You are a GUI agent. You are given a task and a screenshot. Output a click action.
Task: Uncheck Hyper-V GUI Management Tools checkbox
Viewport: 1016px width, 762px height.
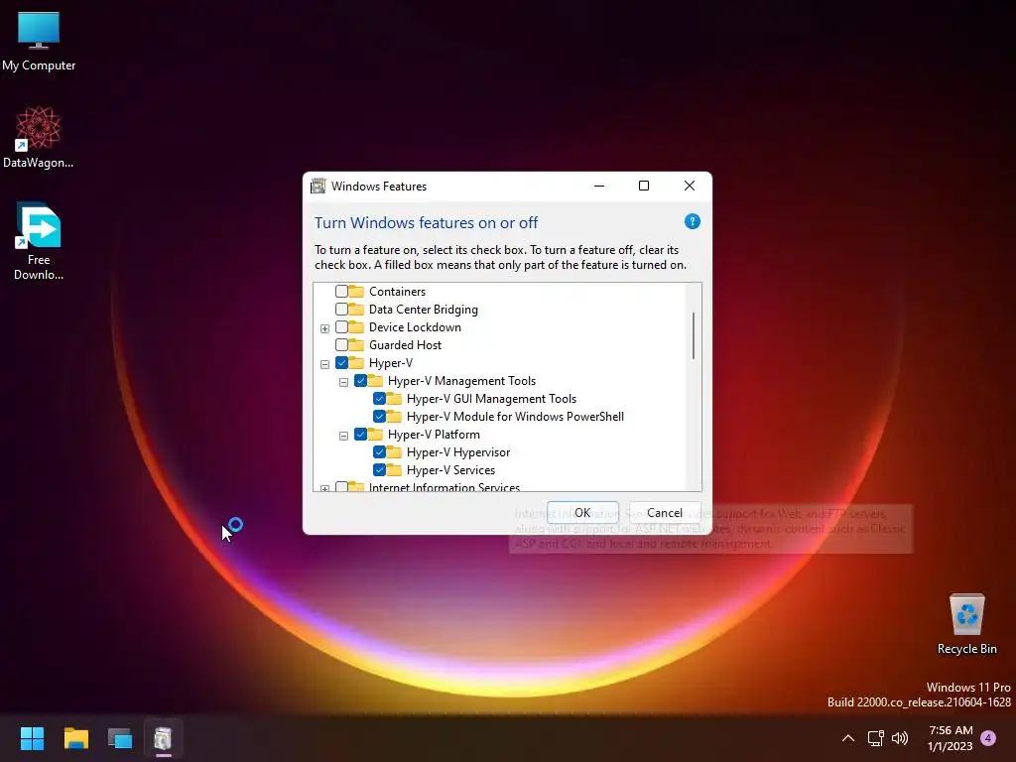tap(380, 399)
